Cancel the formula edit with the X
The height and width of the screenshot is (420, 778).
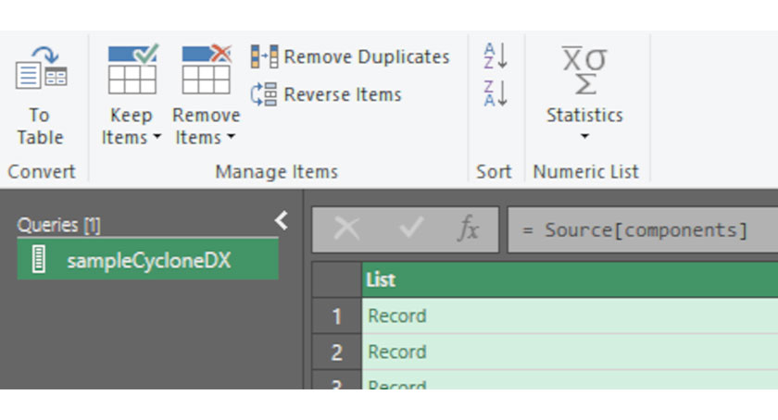[x=346, y=229]
